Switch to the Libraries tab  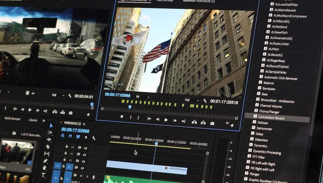(x=33, y=120)
